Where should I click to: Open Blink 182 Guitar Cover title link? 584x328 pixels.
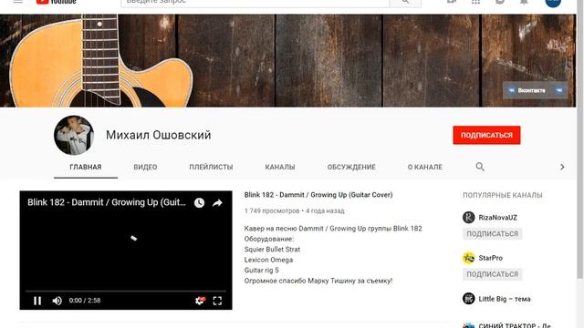(318, 195)
